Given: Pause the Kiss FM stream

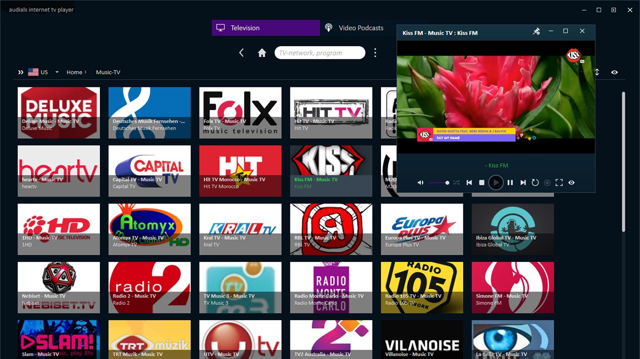Looking at the screenshot, I should click(x=510, y=183).
